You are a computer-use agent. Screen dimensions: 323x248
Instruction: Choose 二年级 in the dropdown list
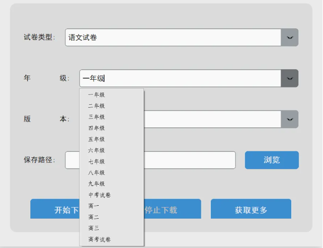pyautogui.click(x=97, y=106)
